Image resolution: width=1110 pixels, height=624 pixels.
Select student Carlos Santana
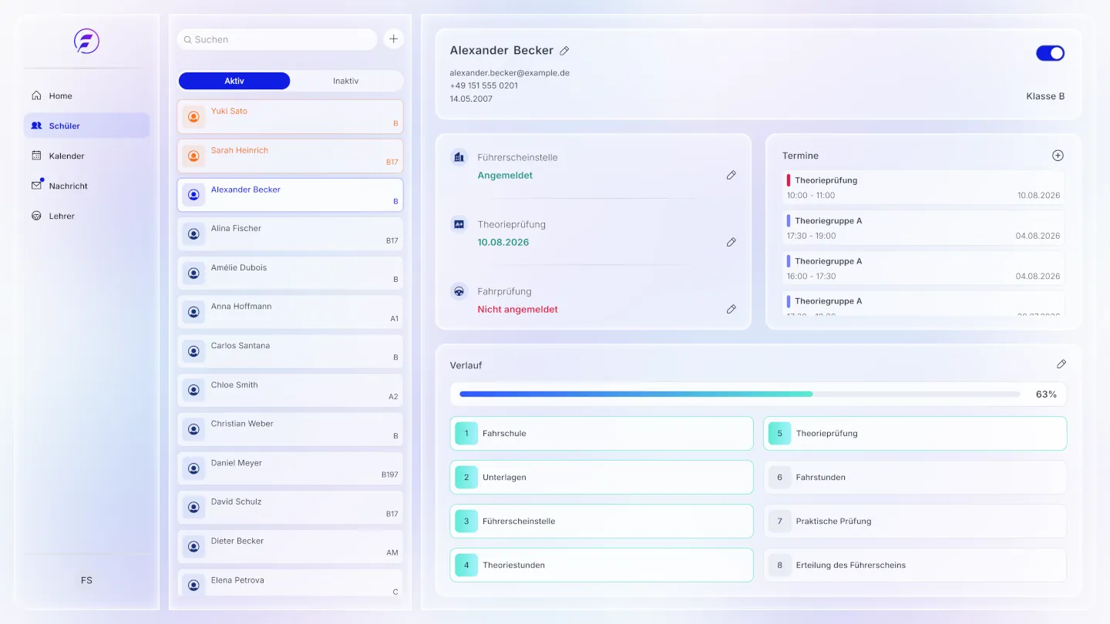(290, 351)
